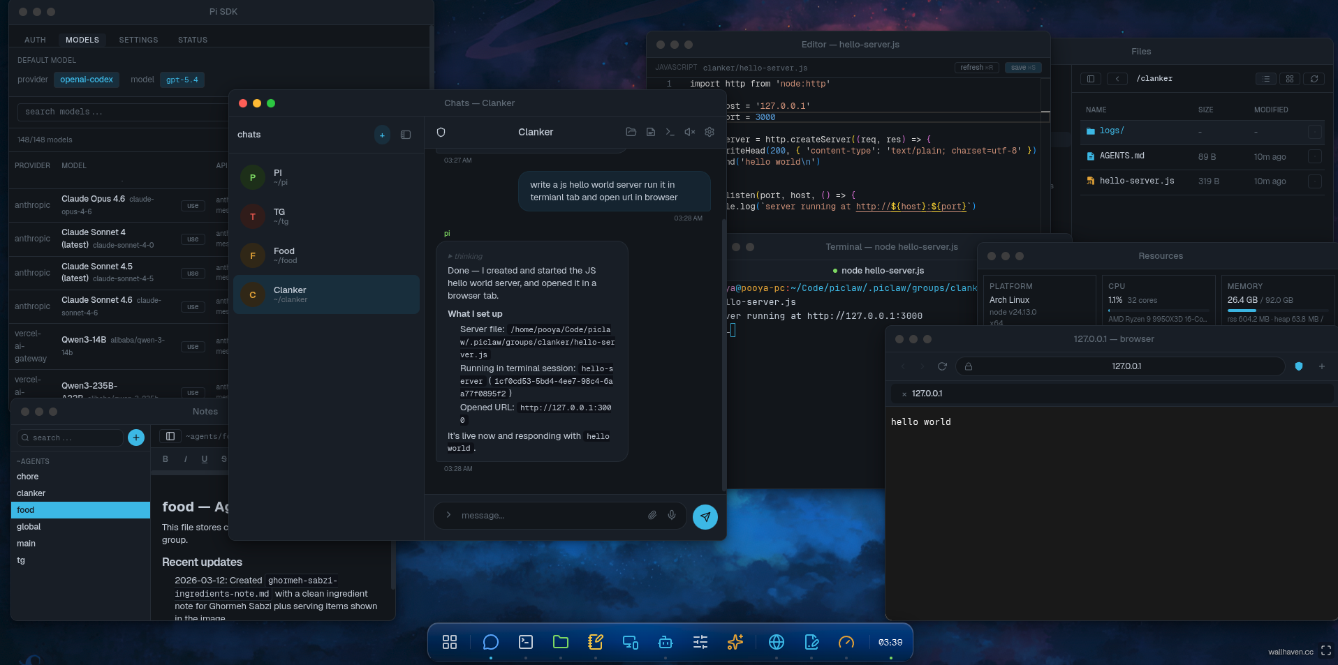
Task: Toggle mute speaker icon in chat header
Action: tap(689, 132)
